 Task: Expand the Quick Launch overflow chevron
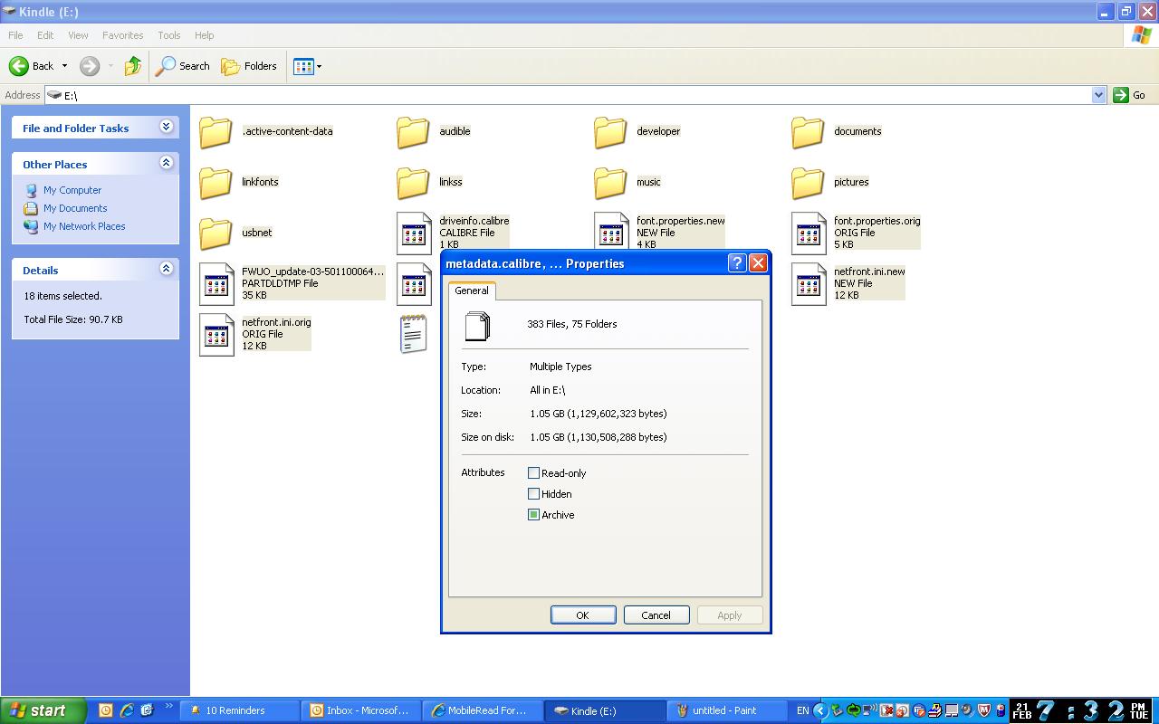[x=168, y=707]
